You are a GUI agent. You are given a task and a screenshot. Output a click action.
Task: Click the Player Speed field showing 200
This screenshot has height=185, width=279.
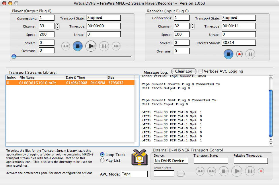(x=47, y=34)
